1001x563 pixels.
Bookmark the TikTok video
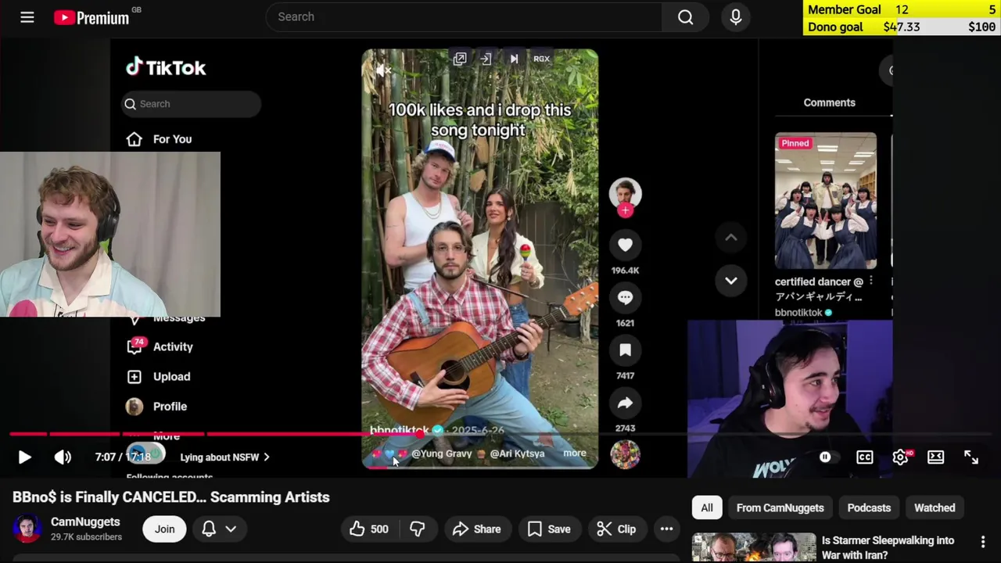pos(625,350)
